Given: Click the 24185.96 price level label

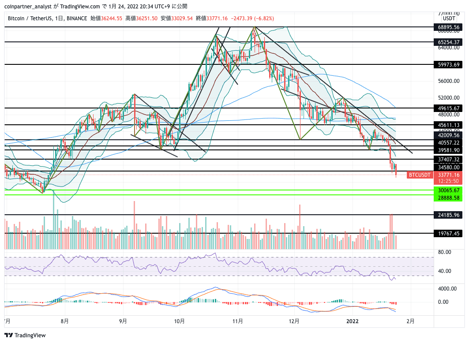Looking at the screenshot, I should point(448,215).
